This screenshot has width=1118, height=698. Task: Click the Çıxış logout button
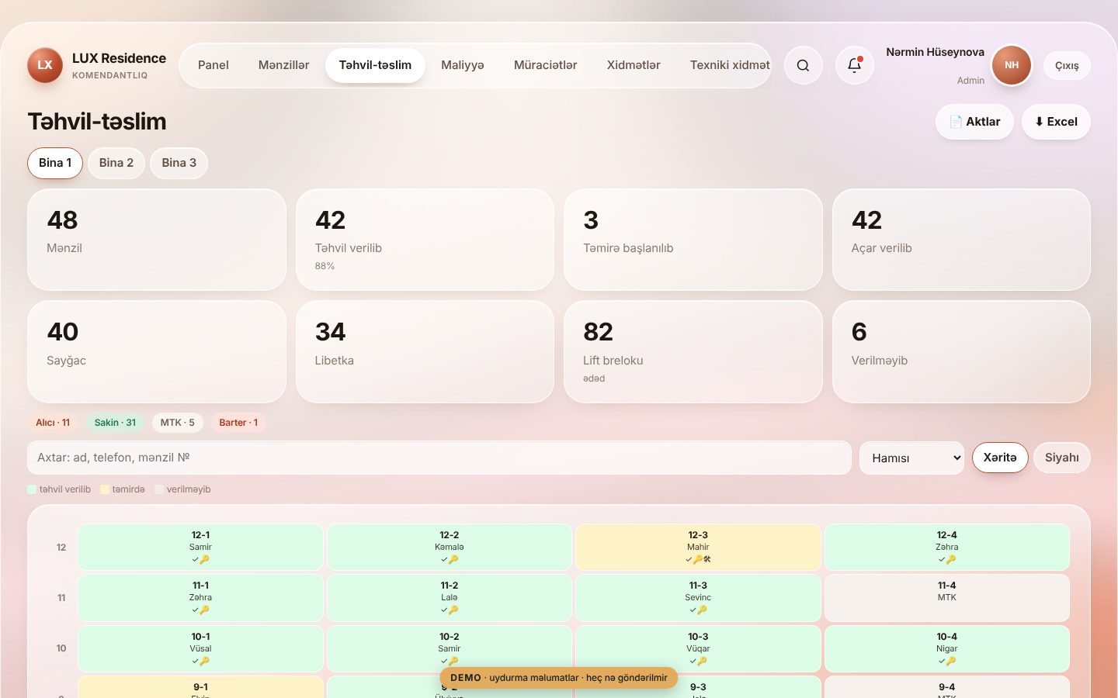[x=1067, y=66]
